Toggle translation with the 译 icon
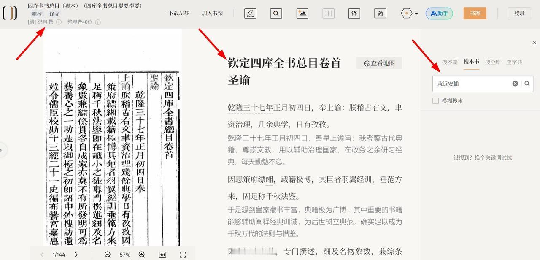This screenshot has height=260, width=540. click(x=354, y=14)
